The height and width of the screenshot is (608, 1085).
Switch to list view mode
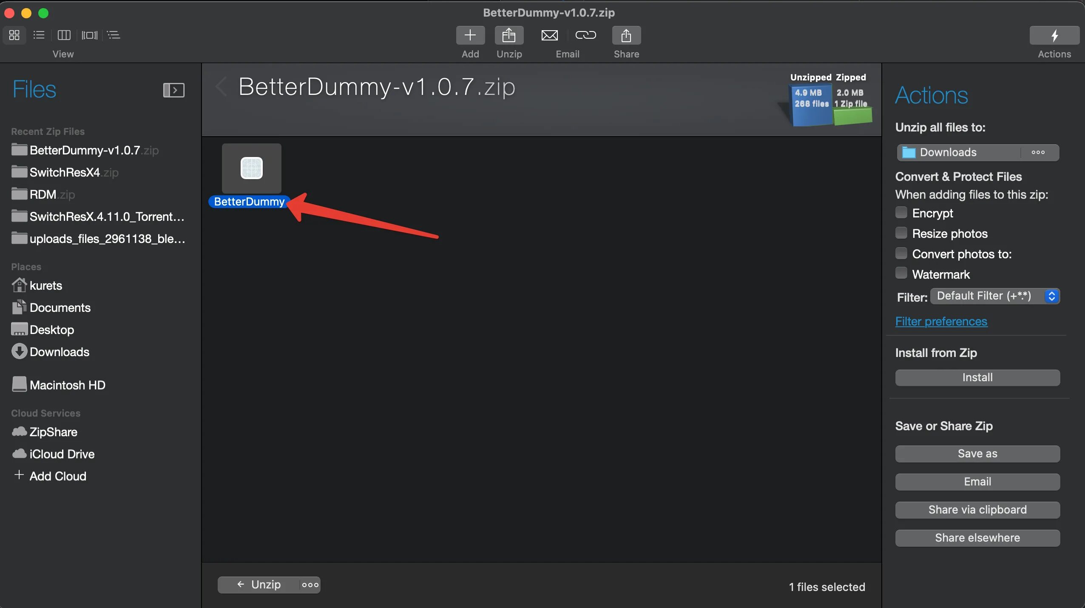[x=39, y=35]
